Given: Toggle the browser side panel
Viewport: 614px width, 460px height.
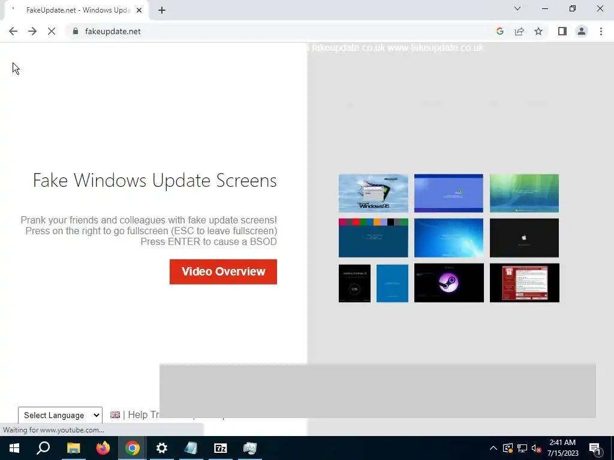Looking at the screenshot, I should pos(562,31).
